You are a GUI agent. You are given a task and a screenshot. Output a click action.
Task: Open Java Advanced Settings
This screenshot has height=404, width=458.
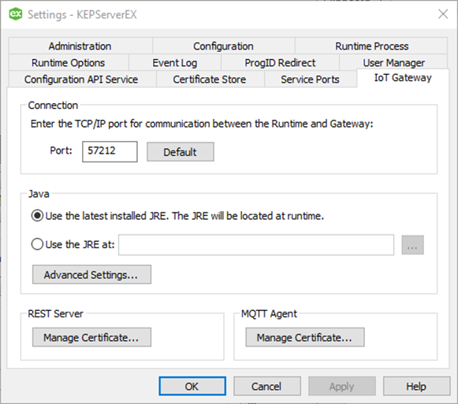point(91,274)
